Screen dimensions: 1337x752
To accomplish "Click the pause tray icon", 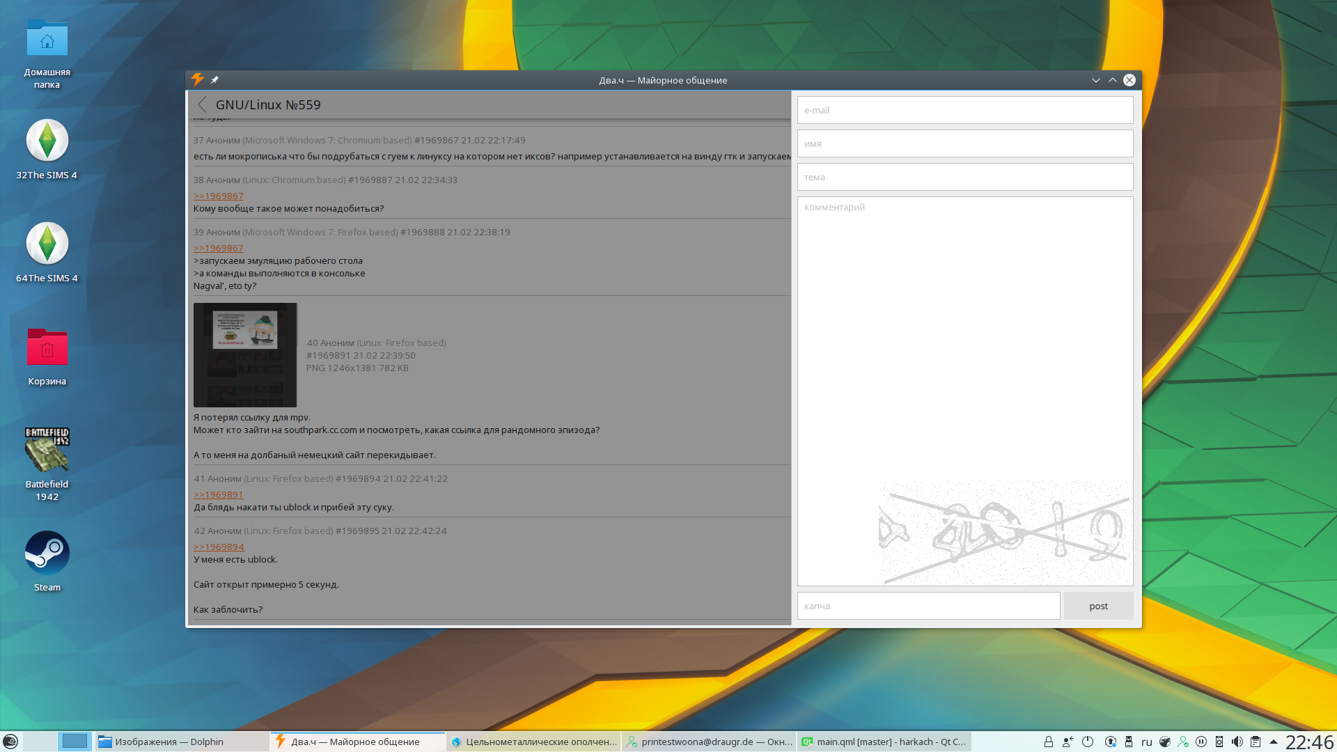I will tap(1201, 742).
